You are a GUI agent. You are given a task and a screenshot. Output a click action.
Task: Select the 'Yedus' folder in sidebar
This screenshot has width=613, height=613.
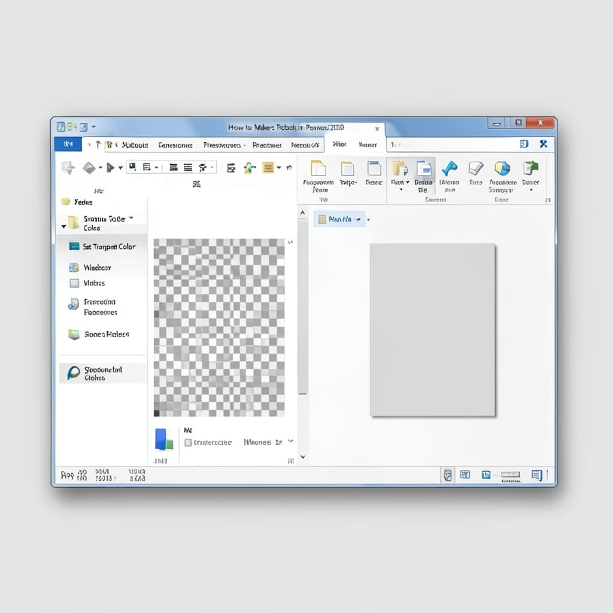click(x=77, y=202)
